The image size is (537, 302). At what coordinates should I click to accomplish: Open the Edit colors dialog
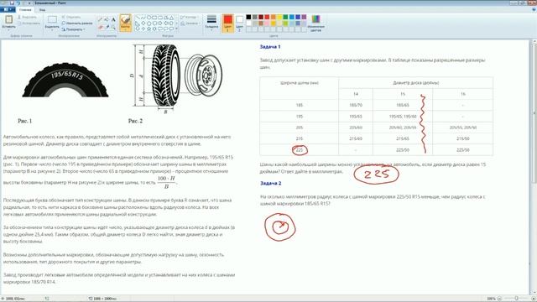pyautogui.click(x=315, y=23)
